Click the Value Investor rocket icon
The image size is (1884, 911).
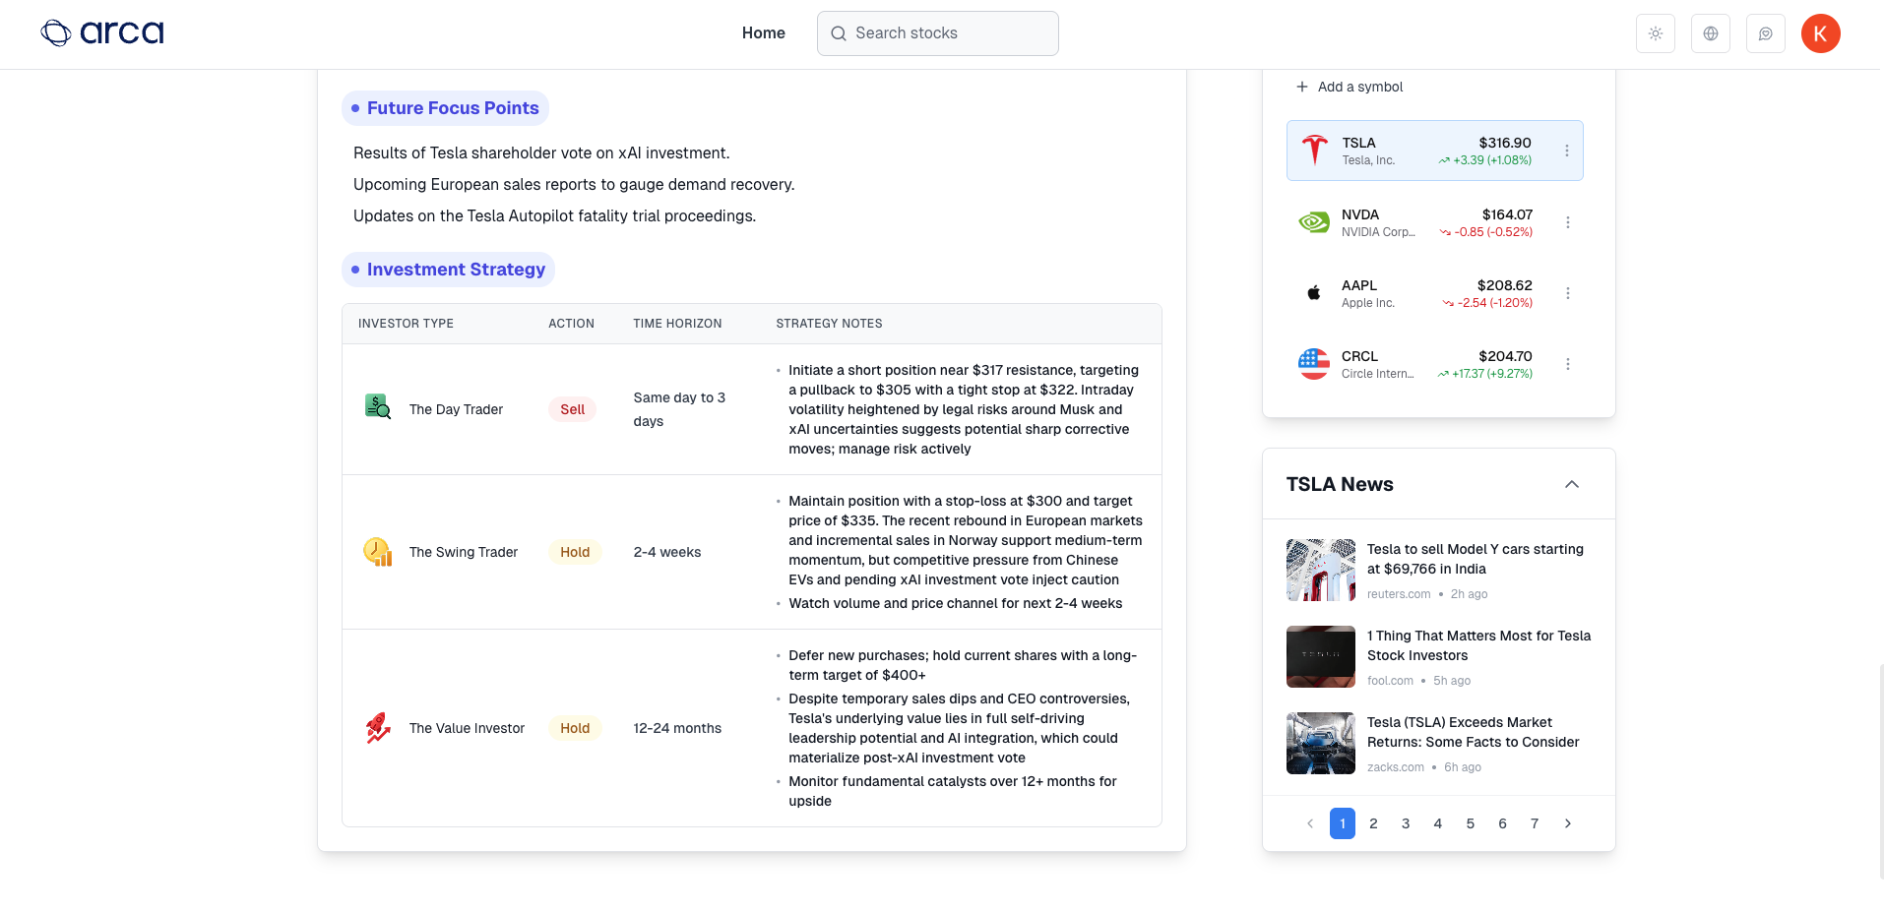point(378,727)
